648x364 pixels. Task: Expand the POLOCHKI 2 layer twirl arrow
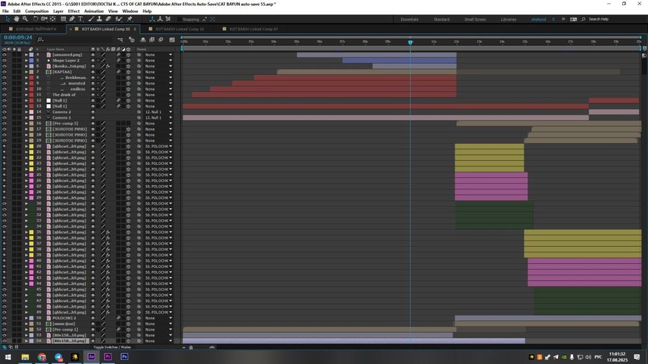point(27,318)
